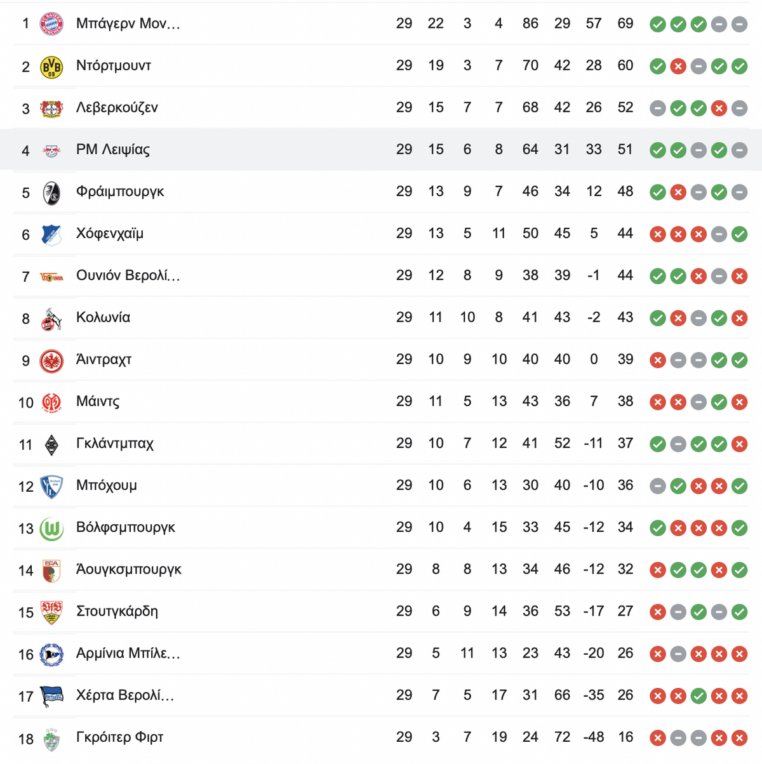Click Dortmund's red loss form indicator

click(678, 66)
